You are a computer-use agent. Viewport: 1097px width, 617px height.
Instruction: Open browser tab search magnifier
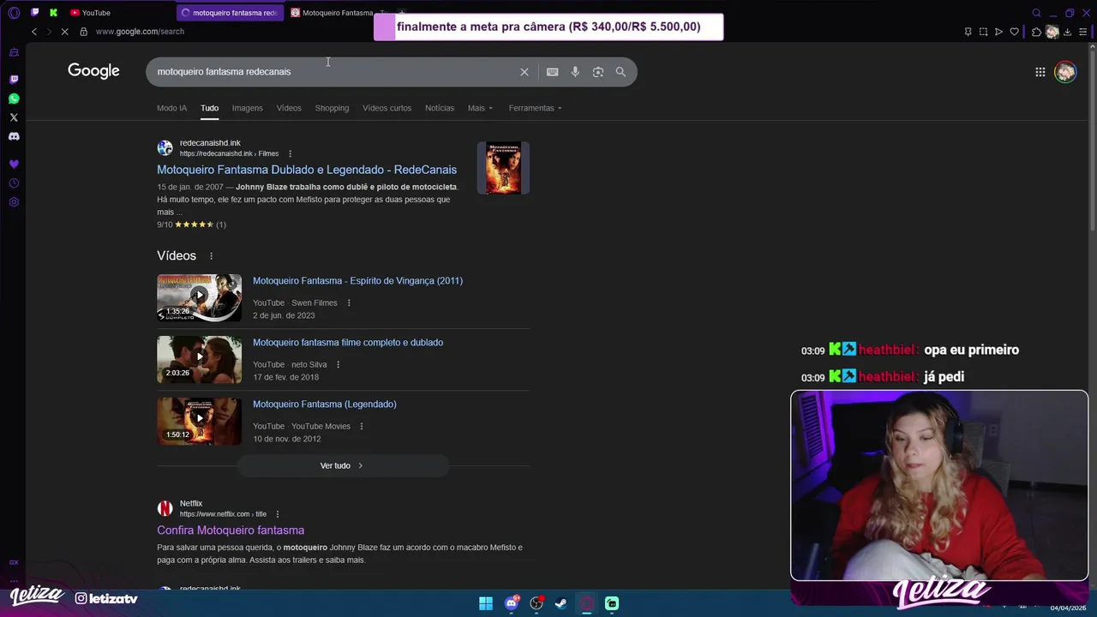click(1036, 13)
